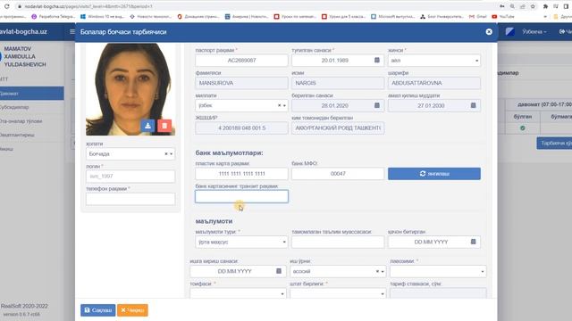The height and width of the screenshot is (321, 572).
Task: Clear the nationality selection with its x
Action: pyautogui.click(x=280, y=105)
